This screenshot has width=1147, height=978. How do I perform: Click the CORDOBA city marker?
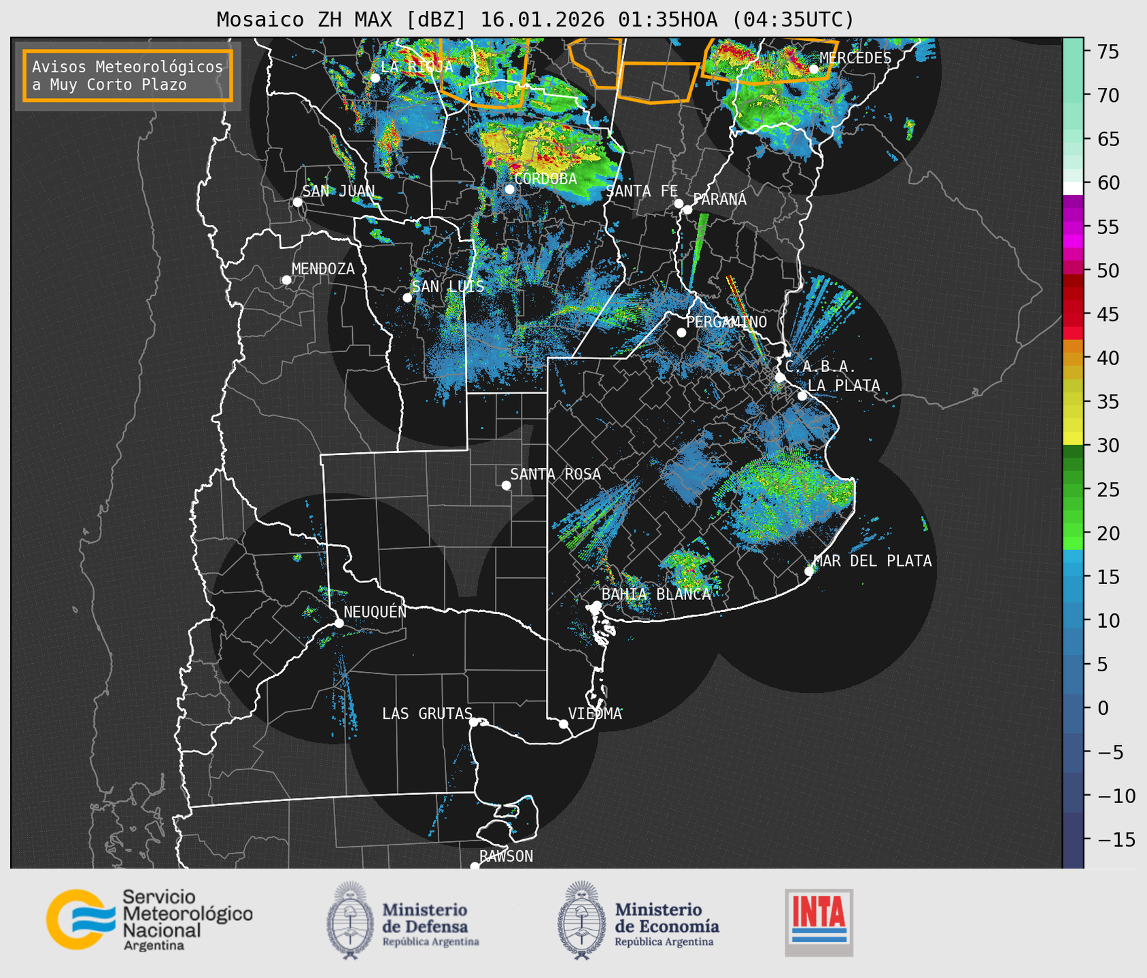point(509,188)
